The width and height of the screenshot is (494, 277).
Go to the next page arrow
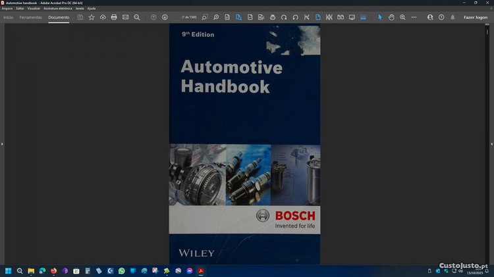tap(165, 17)
